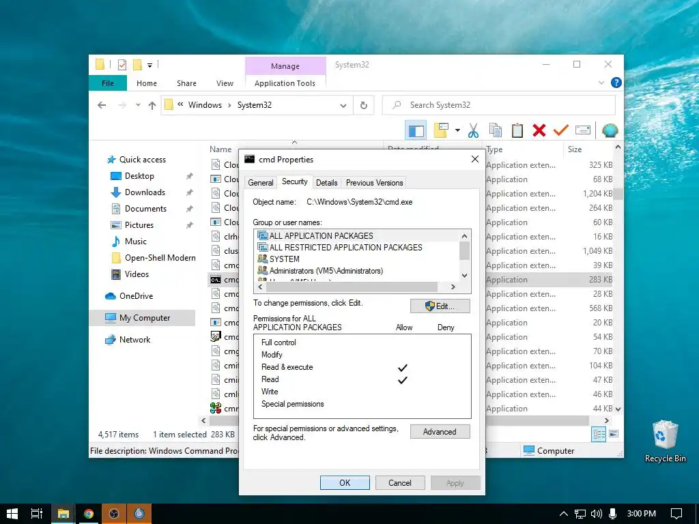Click the Copy icon in Explorer toolbar
Viewport: 699px width, 524px height.
pyautogui.click(x=496, y=130)
